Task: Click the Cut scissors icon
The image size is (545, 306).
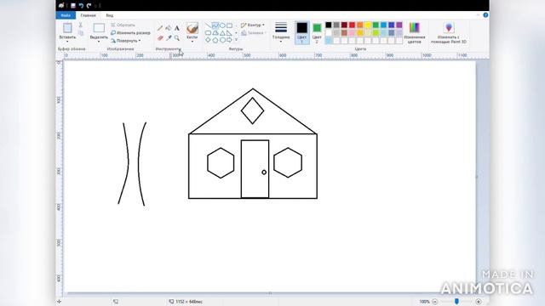Action: click(x=81, y=25)
